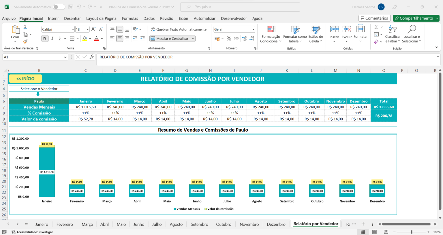This screenshot has height=235, width=443.
Task: Expand the Mesclar e Centralizar dropdown arrow
Action: [x=193, y=39]
